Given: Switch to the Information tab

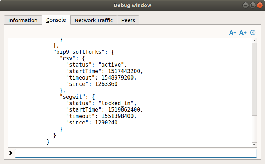Looking at the screenshot, I should [23, 20].
